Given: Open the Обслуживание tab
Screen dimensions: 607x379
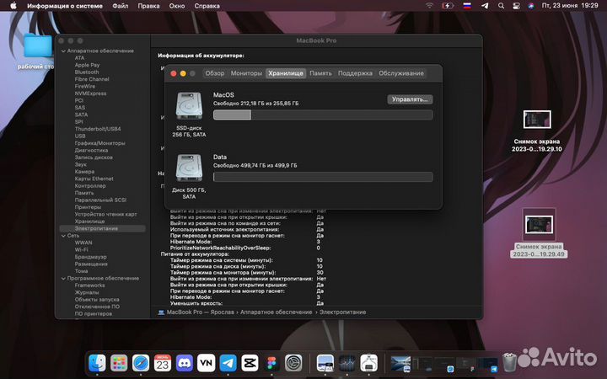Looking at the screenshot, I should point(401,73).
